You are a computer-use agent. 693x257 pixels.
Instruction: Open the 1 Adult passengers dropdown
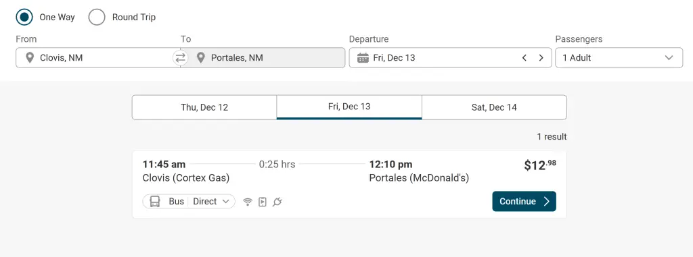[619, 58]
